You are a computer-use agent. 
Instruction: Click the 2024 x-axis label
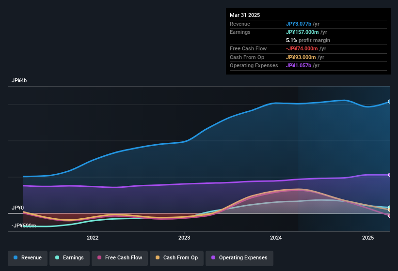pyautogui.click(x=276, y=238)
